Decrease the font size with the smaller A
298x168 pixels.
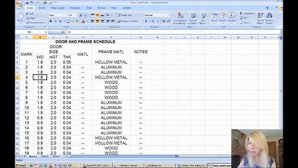85,15
